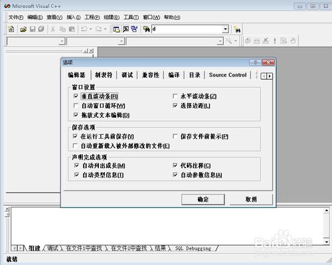Image resolution: width=332 pixels, height=265 pixels.
Task: Click the Undo arrow icon
Action: click(x=84, y=29)
